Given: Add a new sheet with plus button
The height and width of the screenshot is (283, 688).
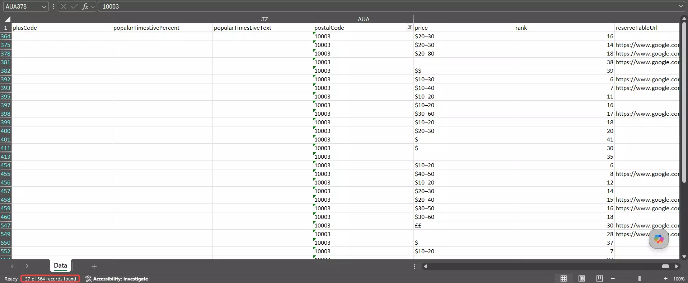Looking at the screenshot, I should click(x=94, y=266).
